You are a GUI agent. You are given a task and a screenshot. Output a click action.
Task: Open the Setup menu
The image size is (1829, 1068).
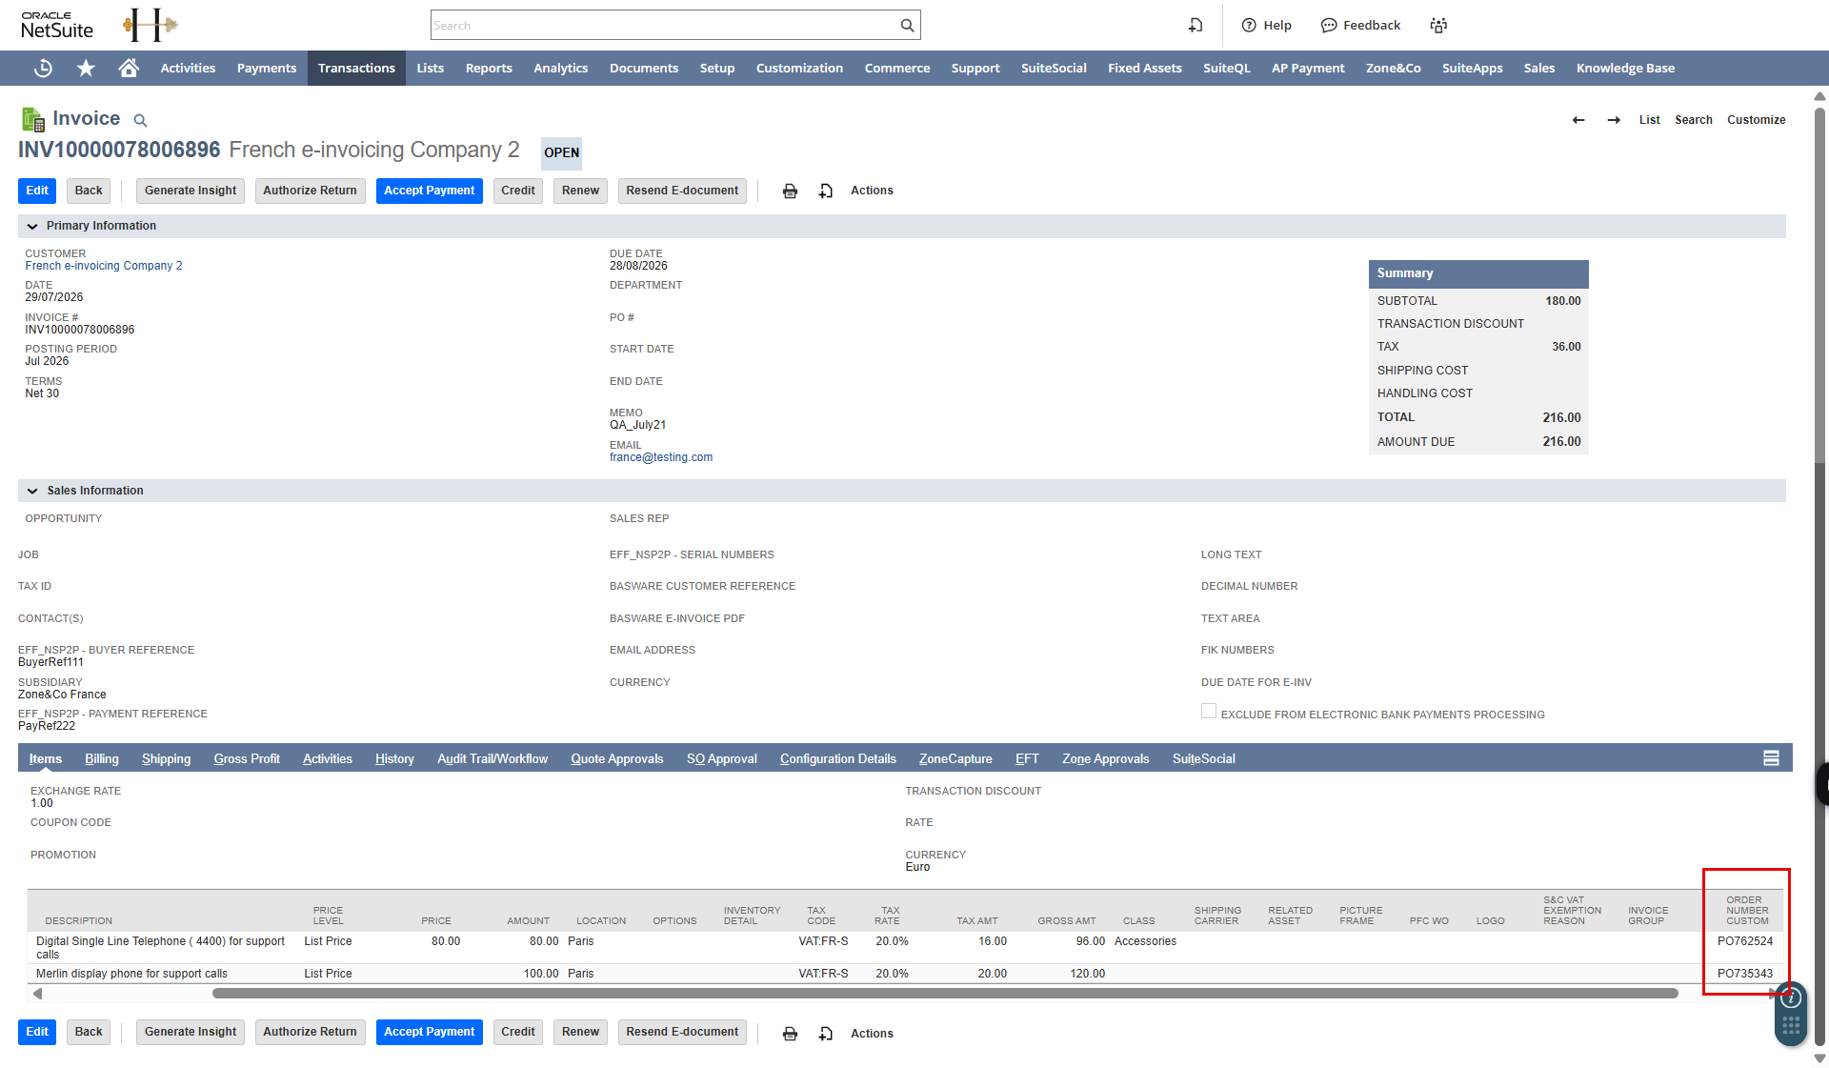point(717,68)
